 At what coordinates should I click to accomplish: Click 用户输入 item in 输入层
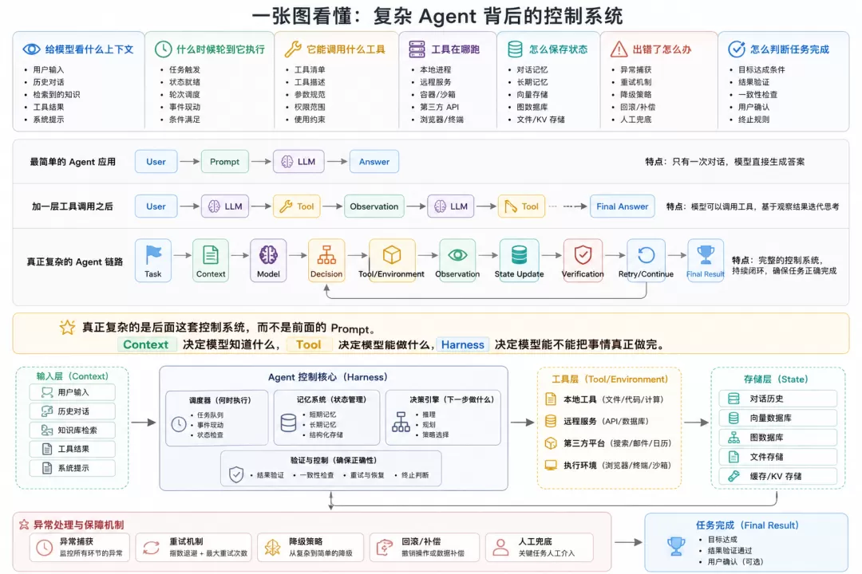point(73,392)
